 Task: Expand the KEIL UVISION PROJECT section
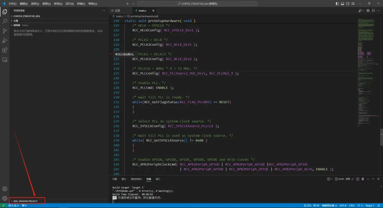click(25, 201)
